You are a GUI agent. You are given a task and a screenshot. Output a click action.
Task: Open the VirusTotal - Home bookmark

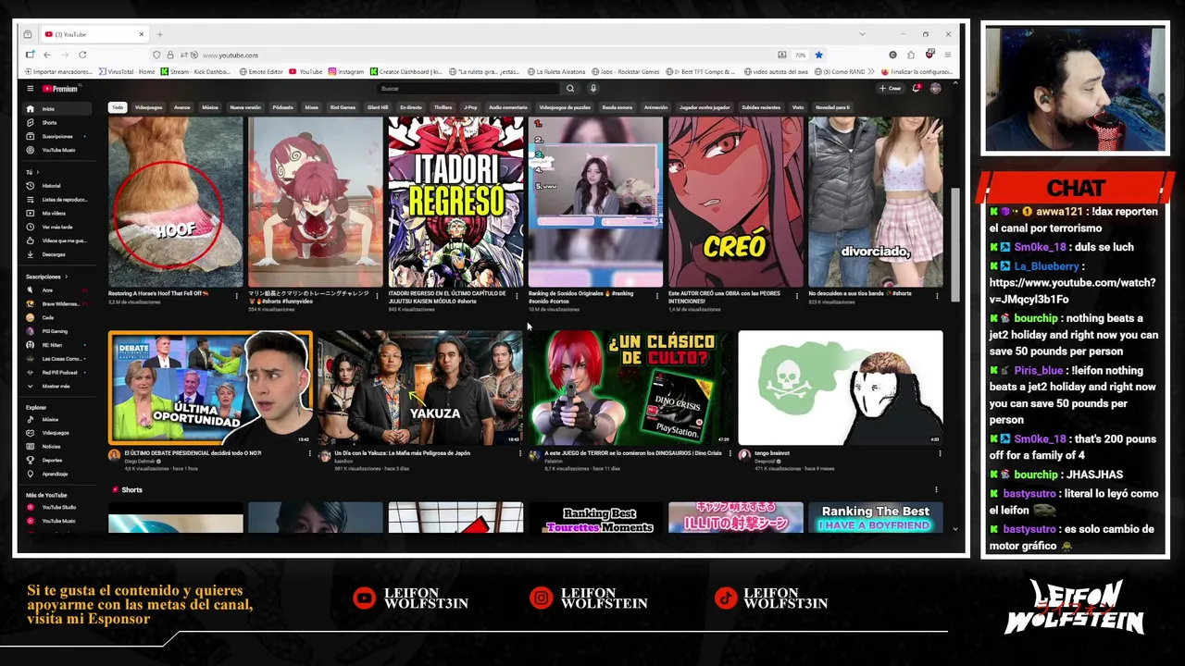point(126,71)
